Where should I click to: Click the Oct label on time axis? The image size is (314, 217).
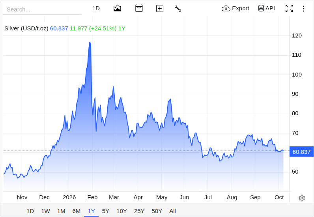point(279,197)
